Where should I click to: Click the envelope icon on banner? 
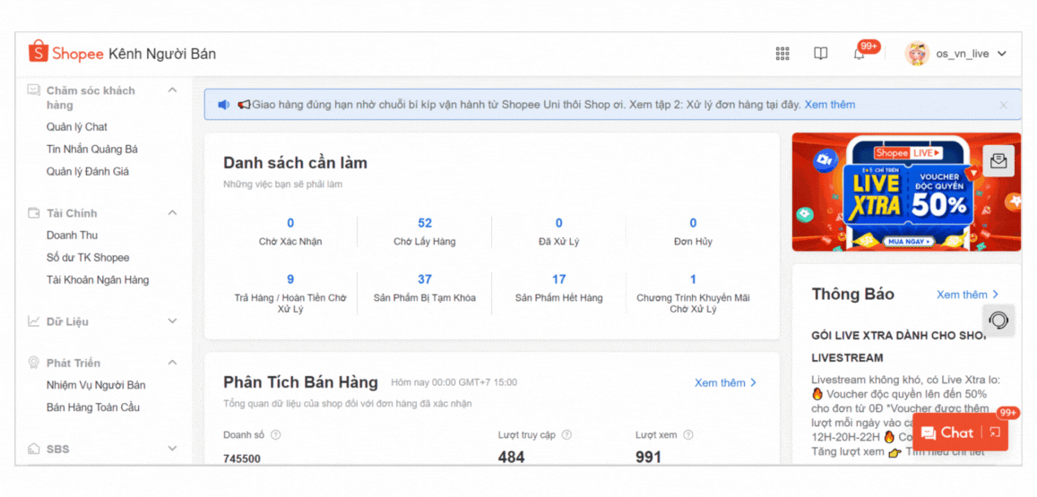point(998,161)
